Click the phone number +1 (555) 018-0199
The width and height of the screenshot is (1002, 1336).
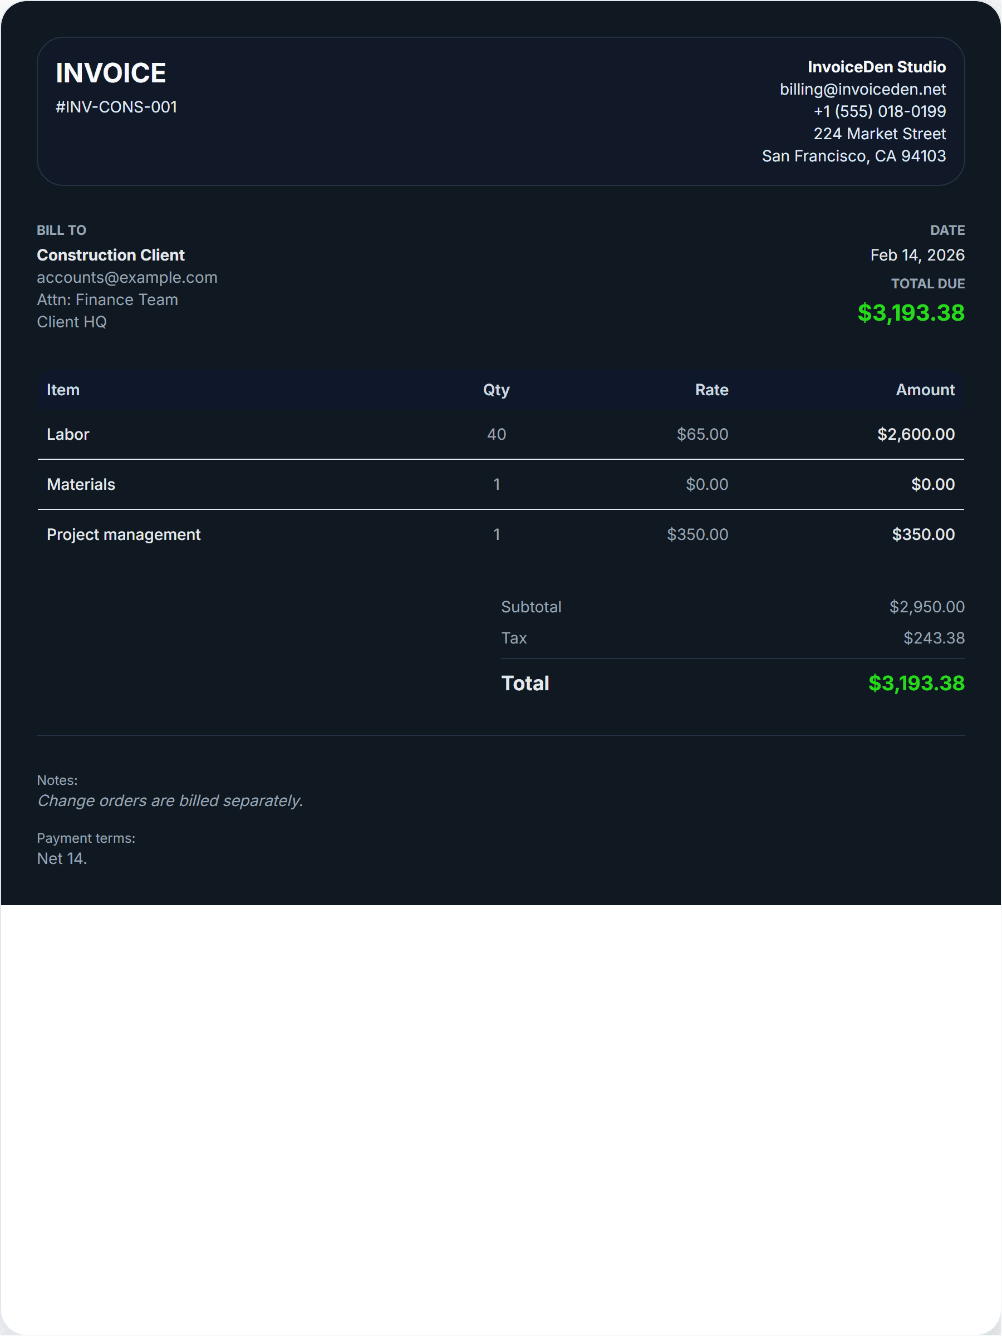click(879, 111)
